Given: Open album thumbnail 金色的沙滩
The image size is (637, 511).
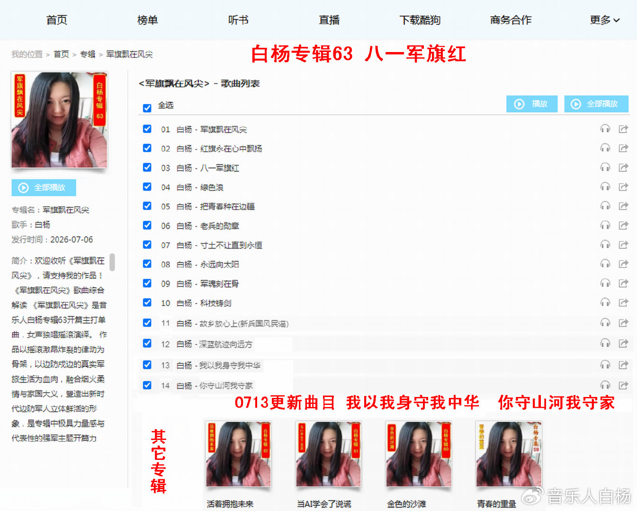Looking at the screenshot, I should [x=419, y=454].
